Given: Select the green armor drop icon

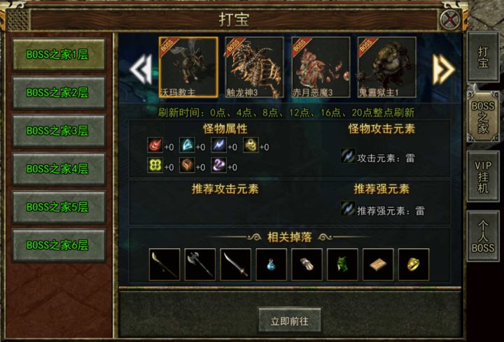Looking at the screenshot, I should (x=342, y=264).
